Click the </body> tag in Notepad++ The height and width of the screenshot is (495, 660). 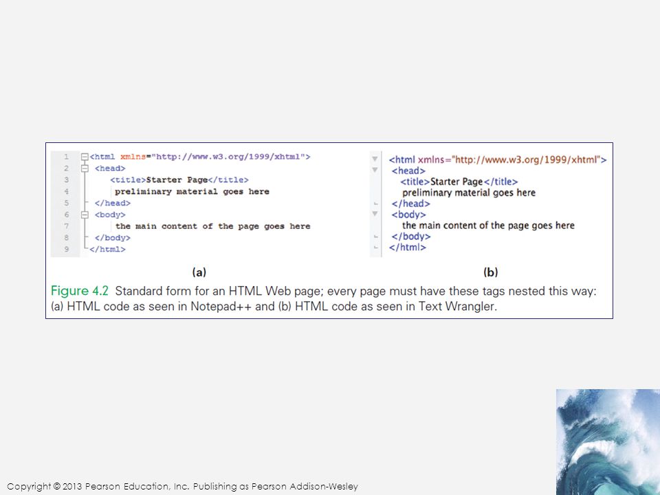point(112,238)
